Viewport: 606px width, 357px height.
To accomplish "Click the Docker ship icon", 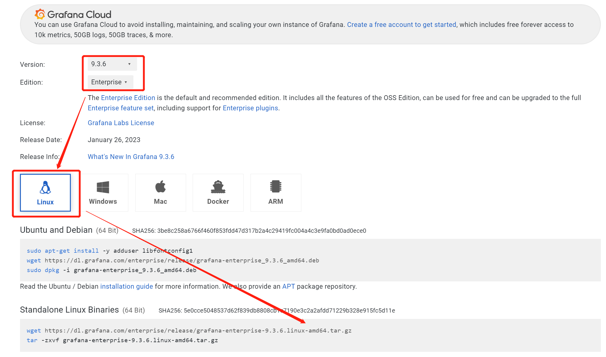I will 218,187.
